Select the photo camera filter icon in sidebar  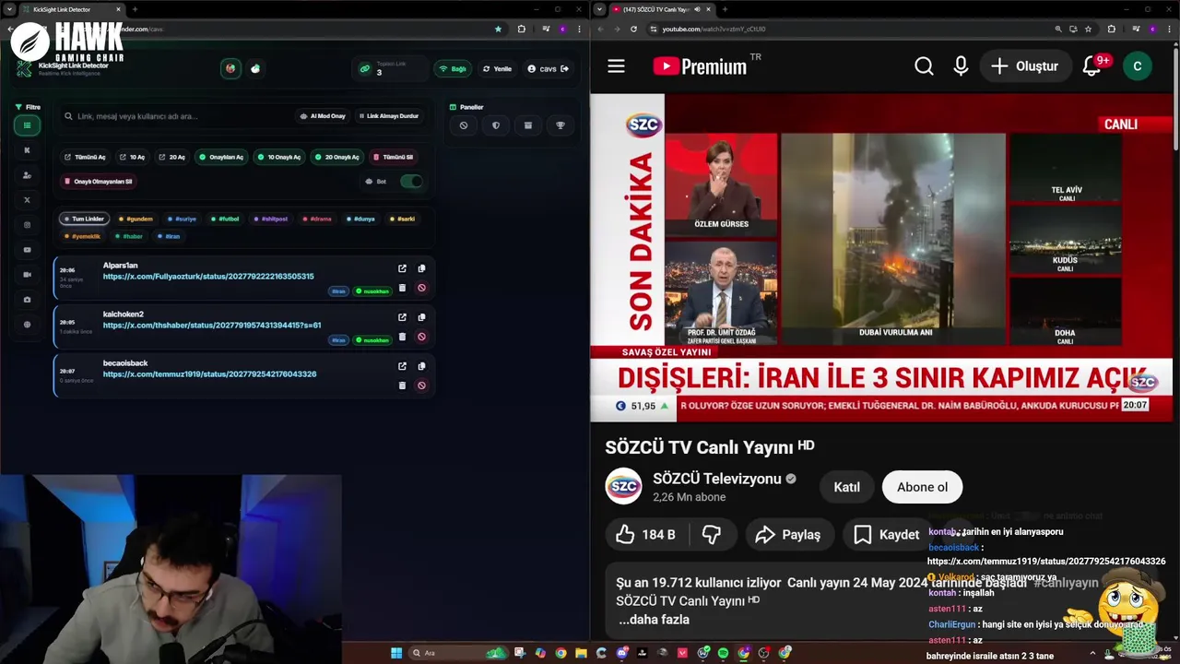(27, 300)
